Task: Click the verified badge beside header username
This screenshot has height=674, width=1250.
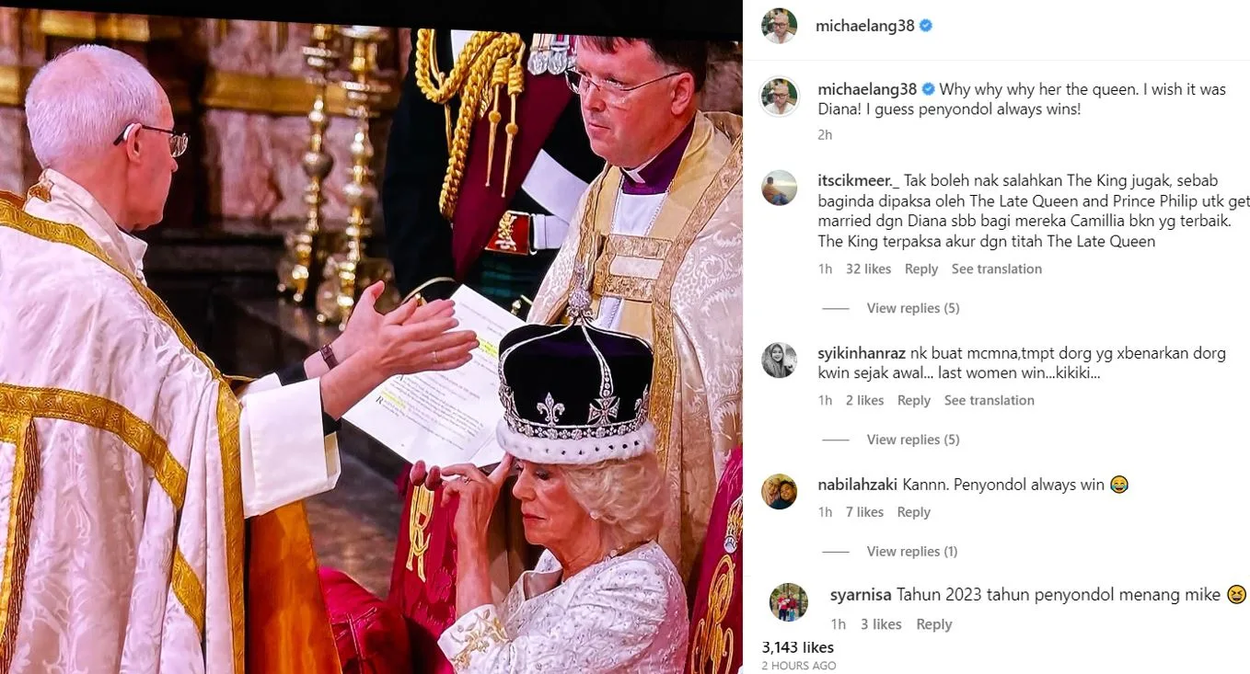Action: click(926, 26)
